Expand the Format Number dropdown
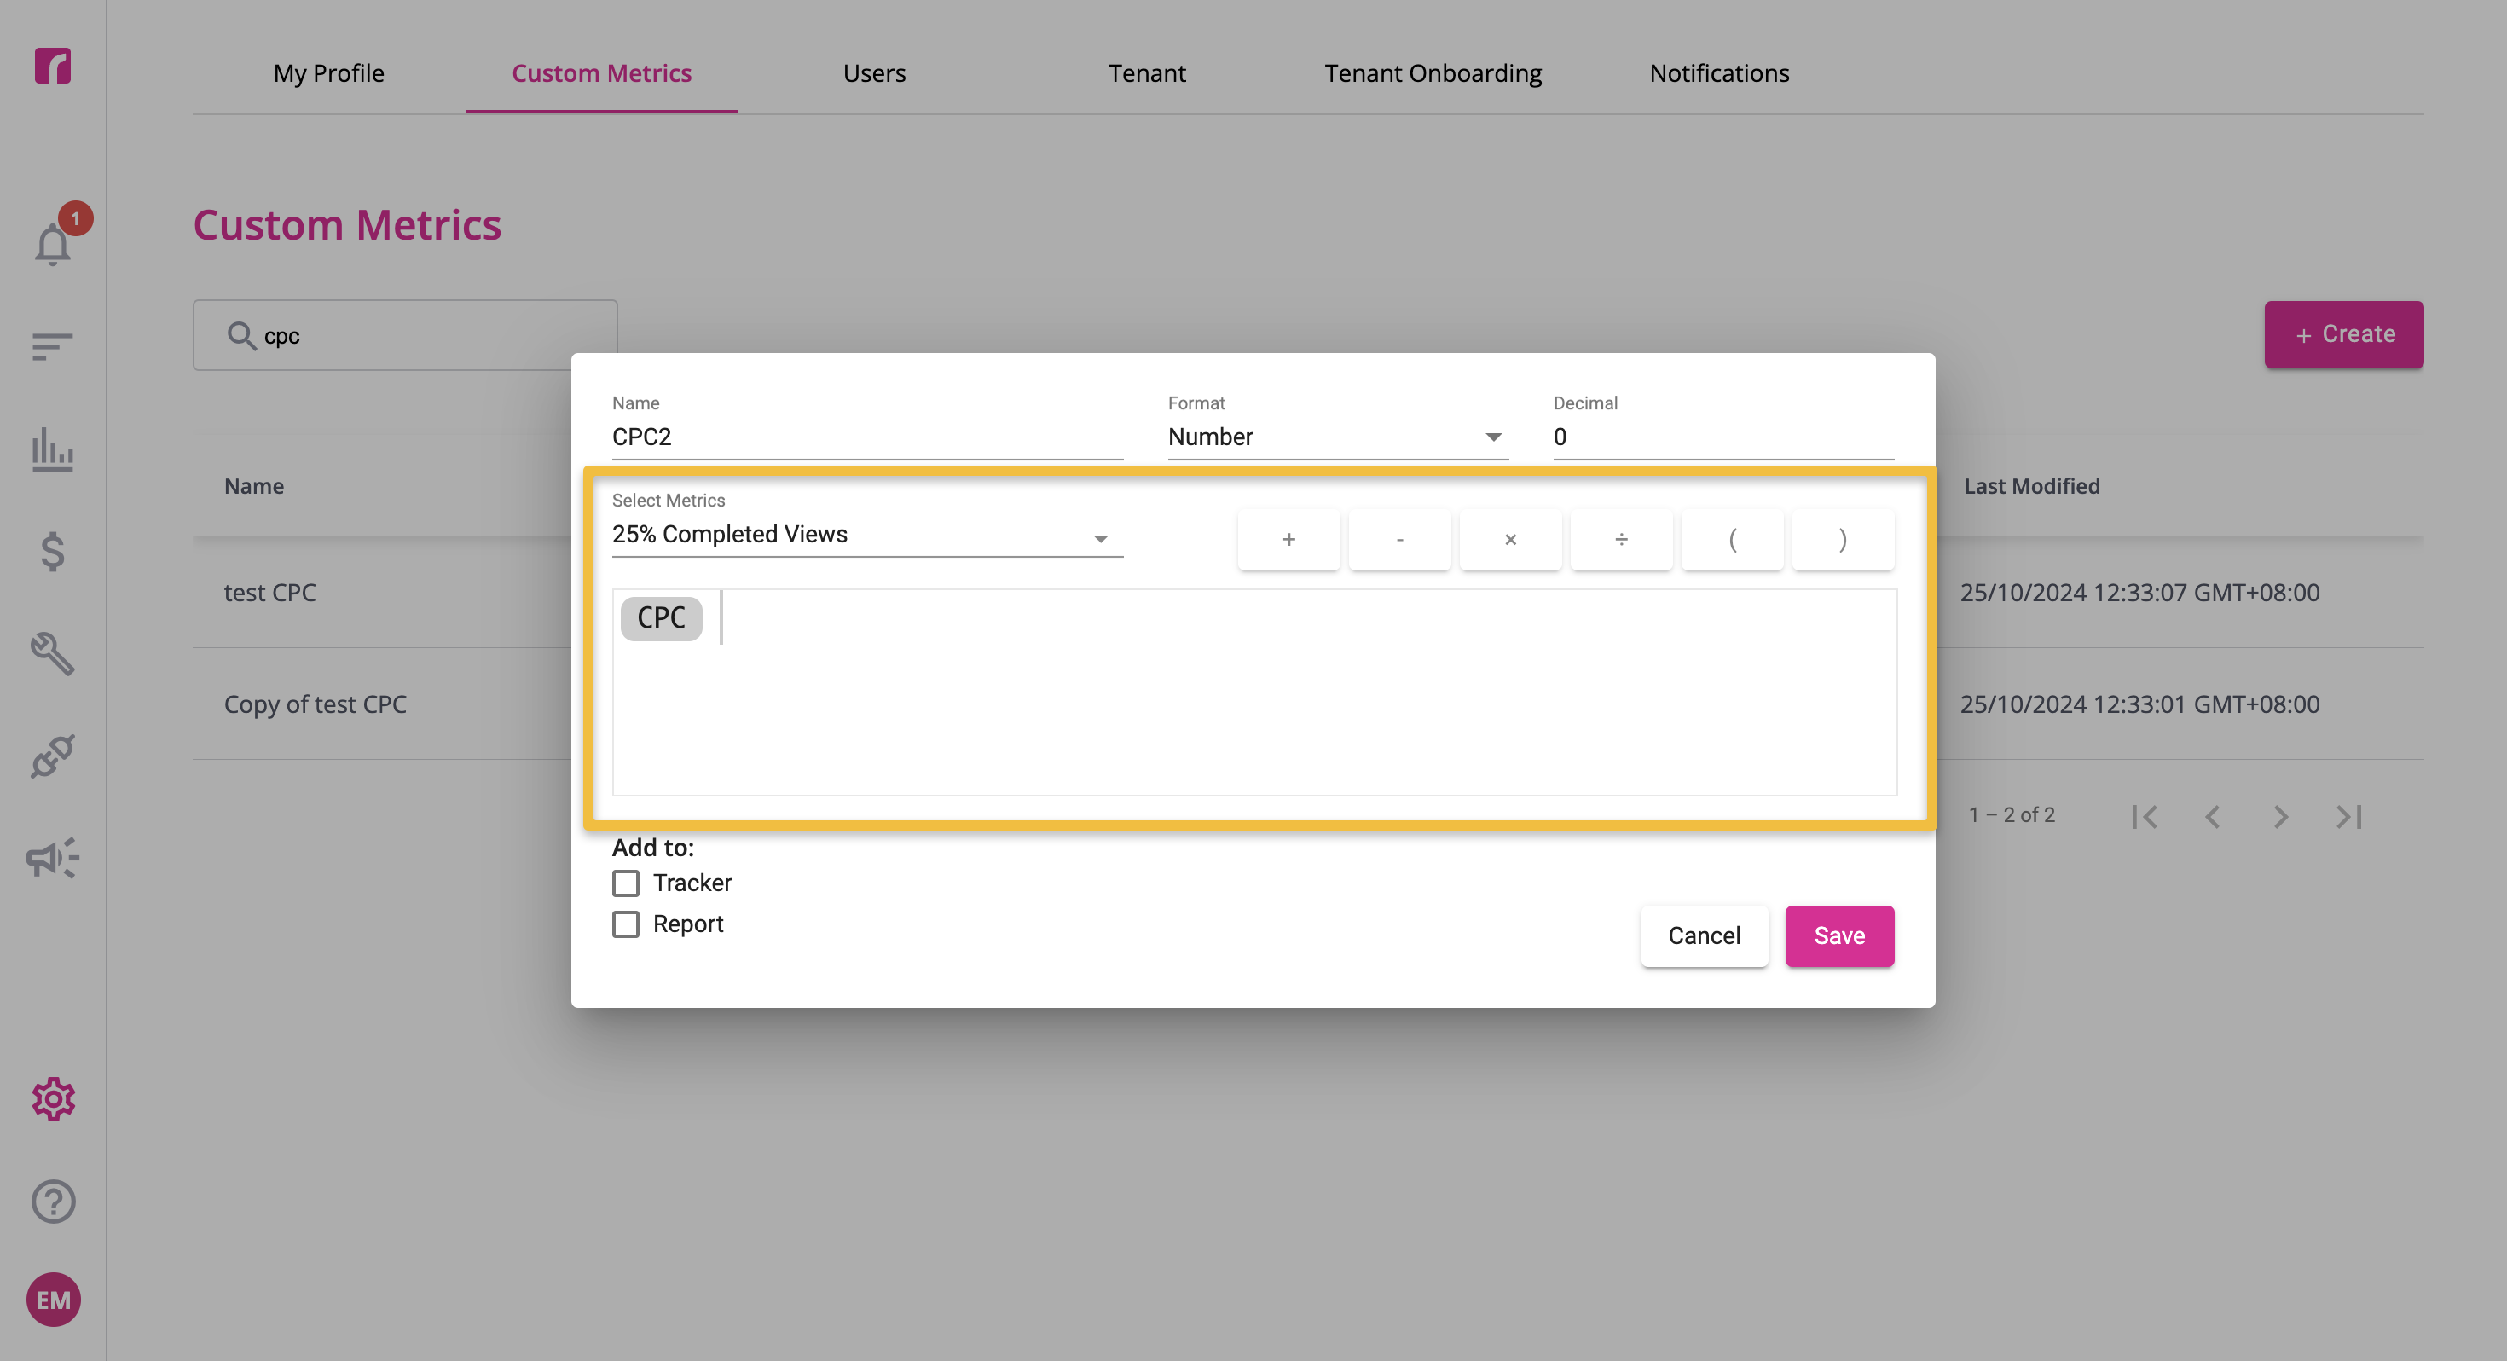Screen dimensions: 2507x1361 click(x=1338, y=437)
